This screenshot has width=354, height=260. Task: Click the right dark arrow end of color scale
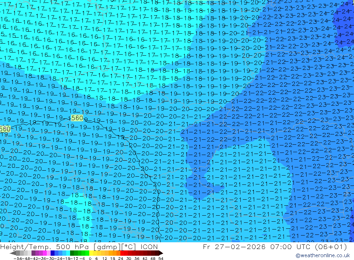(x=161, y=253)
